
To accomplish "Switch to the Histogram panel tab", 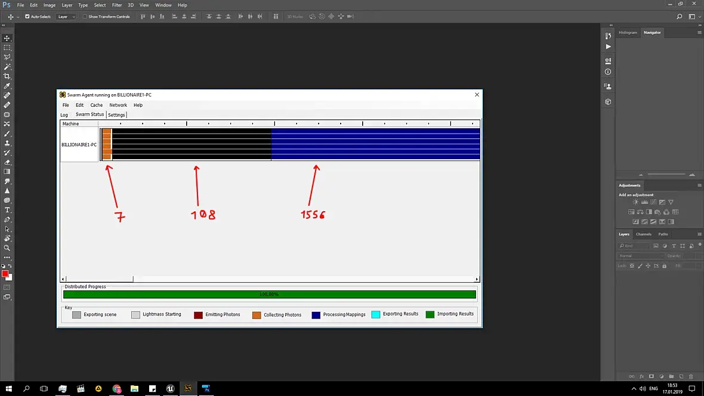I will pos(628,32).
